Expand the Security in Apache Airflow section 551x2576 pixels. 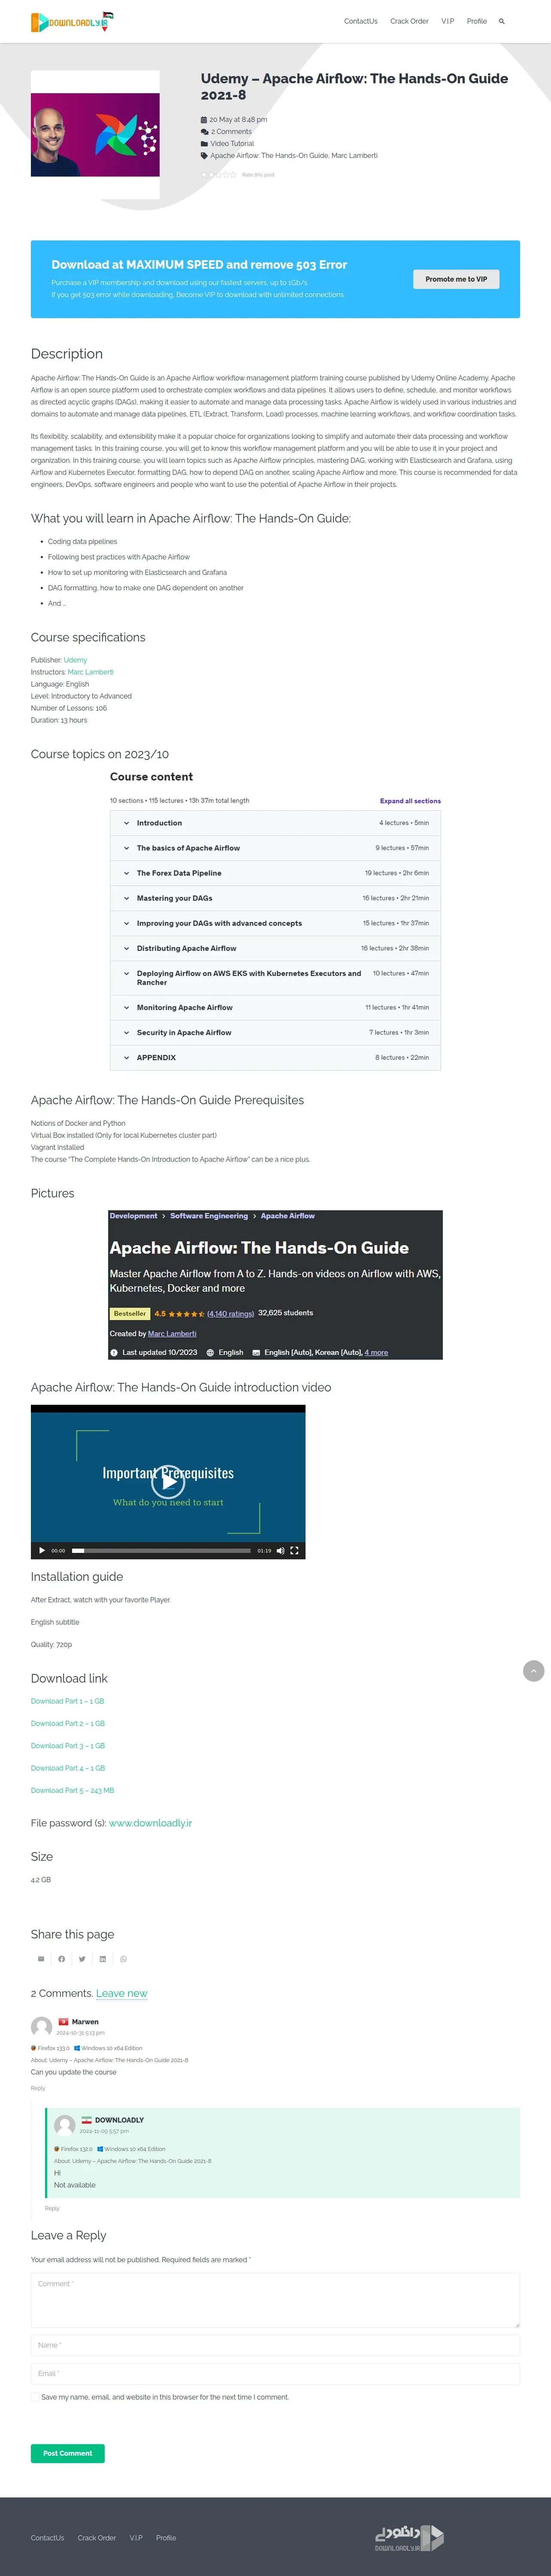pos(275,1033)
